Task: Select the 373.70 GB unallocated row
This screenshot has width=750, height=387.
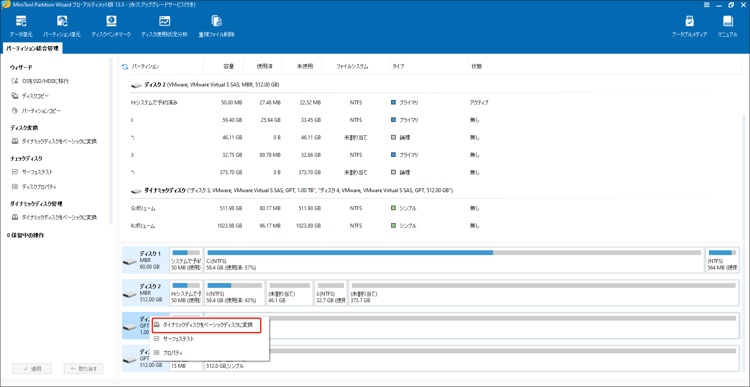Action: pos(435,173)
